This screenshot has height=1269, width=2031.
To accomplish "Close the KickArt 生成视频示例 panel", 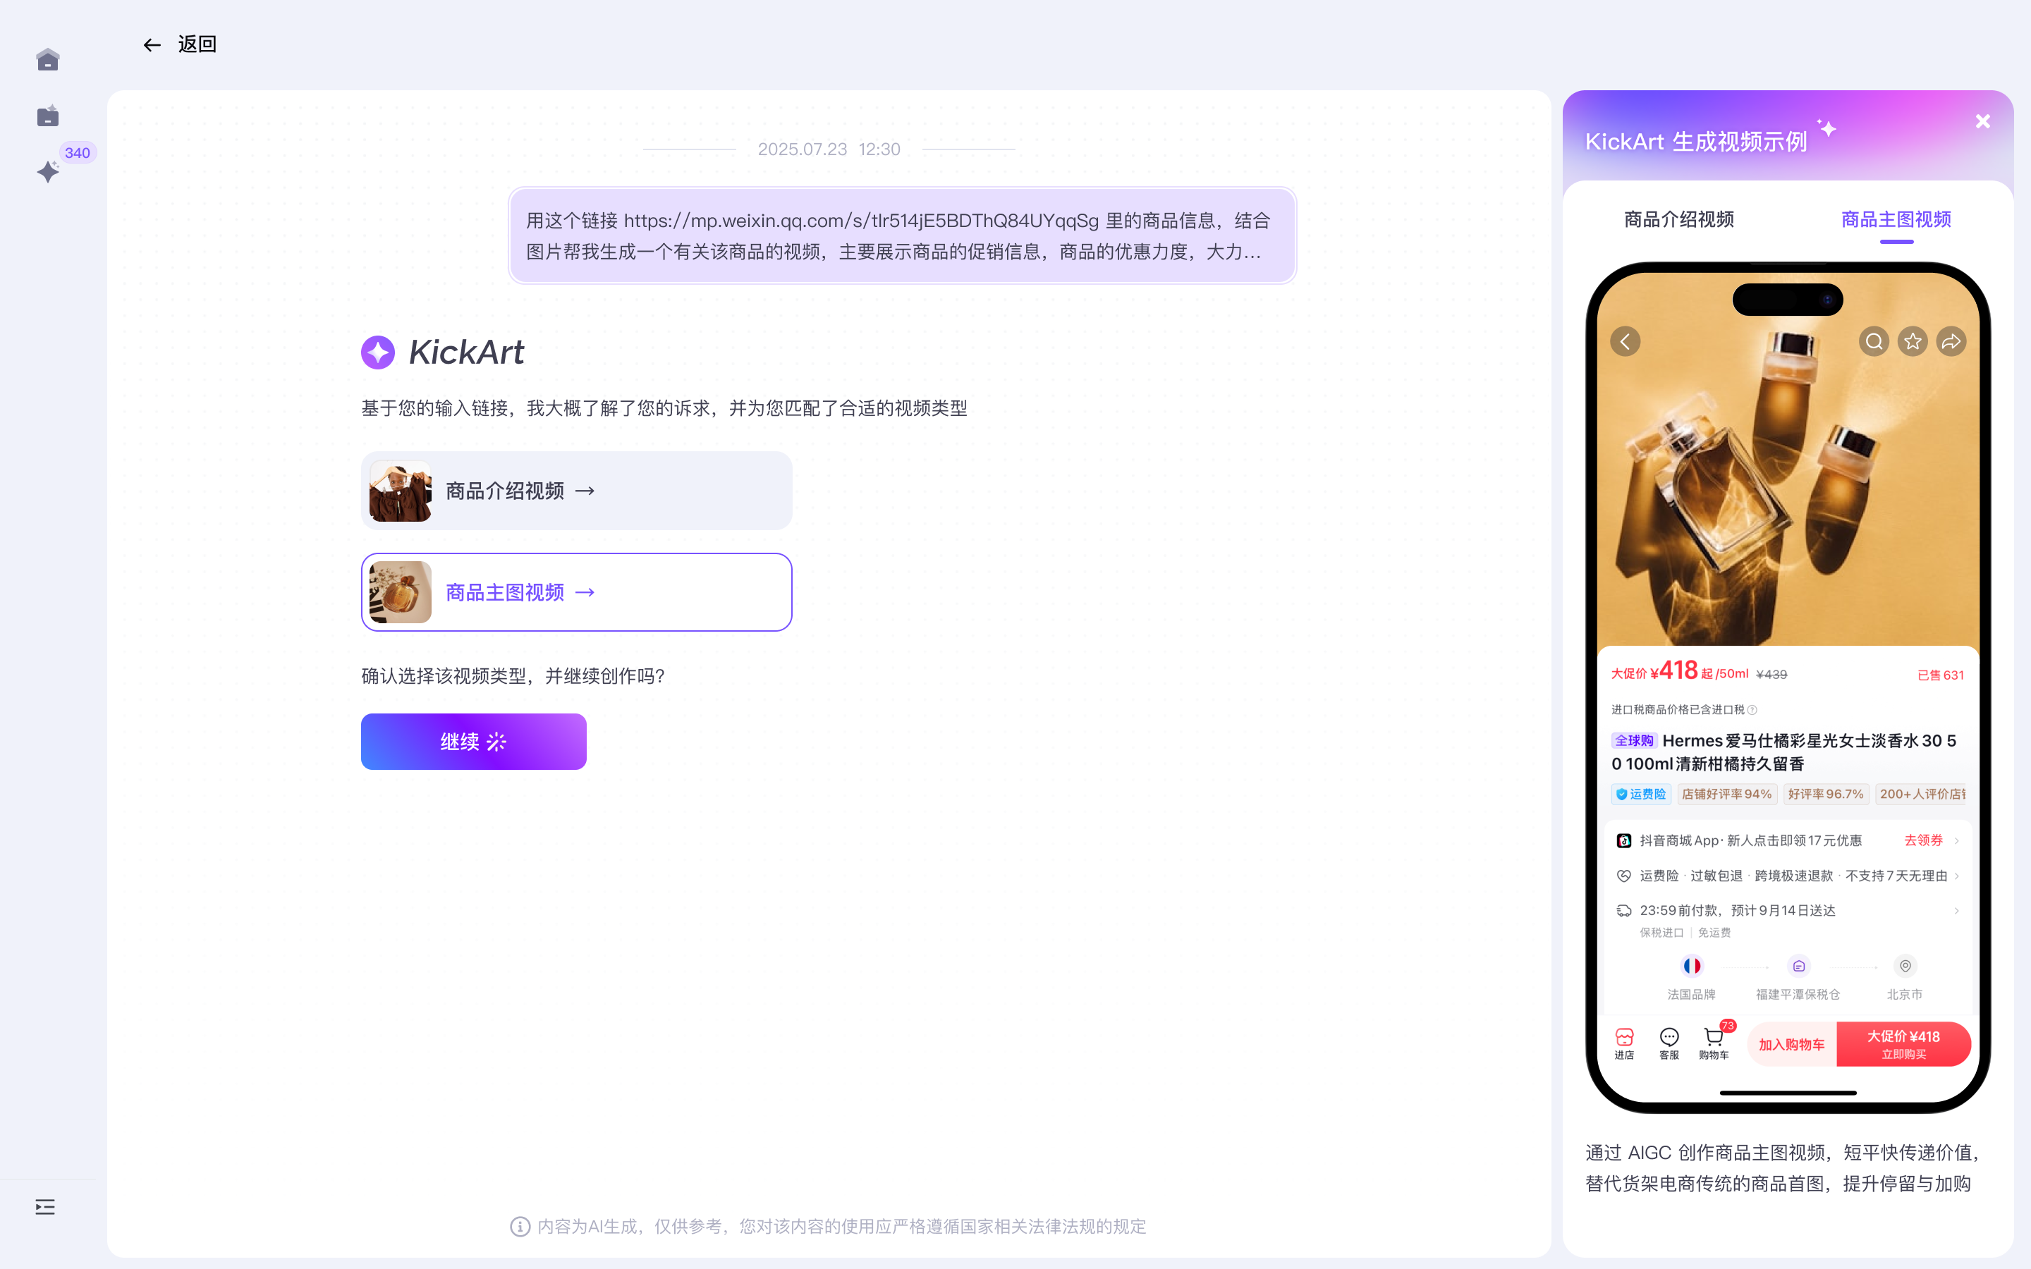I will (1982, 122).
